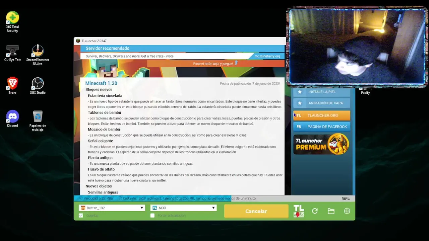Click the Fecha de publicación date text
Image resolution: width=429 pixels, height=241 pixels.
pyautogui.click(x=250, y=83)
